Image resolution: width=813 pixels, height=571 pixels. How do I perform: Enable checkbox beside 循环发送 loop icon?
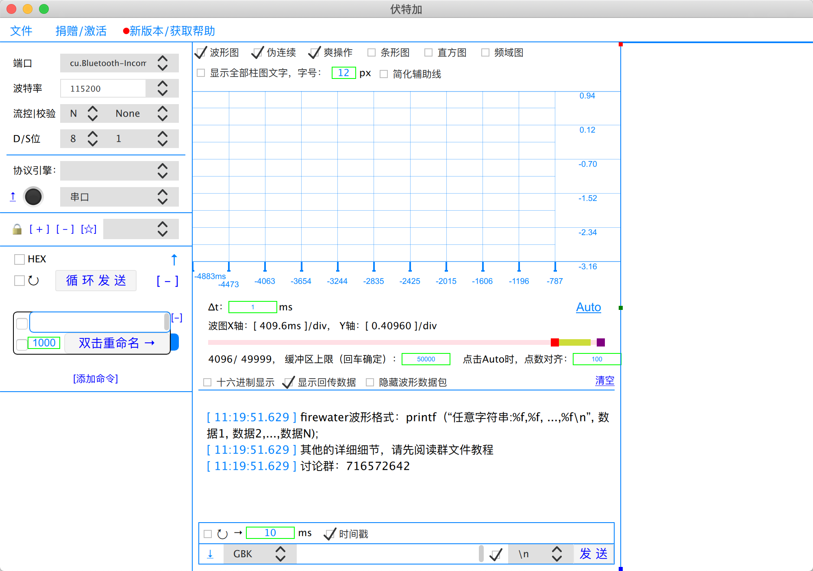click(19, 281)
